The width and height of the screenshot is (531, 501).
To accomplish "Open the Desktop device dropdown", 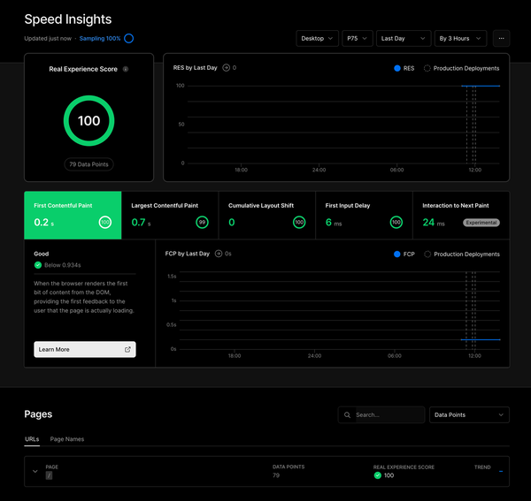I will [x=317, y=39].
